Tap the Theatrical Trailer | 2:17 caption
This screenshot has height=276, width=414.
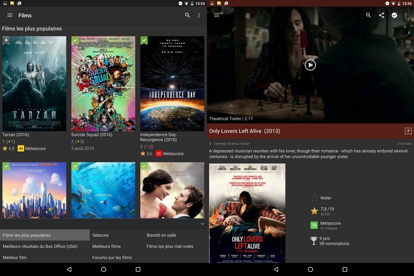click(231, 119)
